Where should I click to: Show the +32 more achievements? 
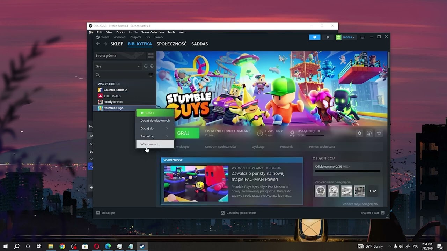click(x=373, y=191)
